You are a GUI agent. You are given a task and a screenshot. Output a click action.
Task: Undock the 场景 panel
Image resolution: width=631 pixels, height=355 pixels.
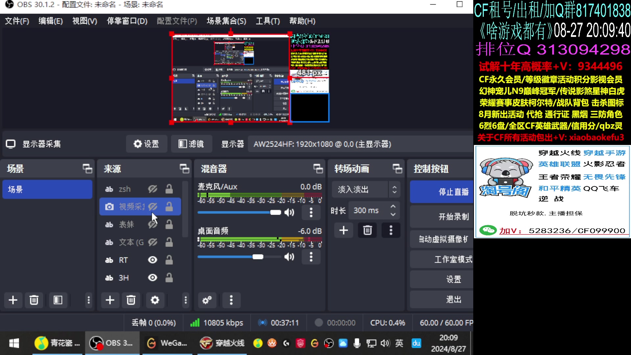pyautogui.click(x=87, y=169)
